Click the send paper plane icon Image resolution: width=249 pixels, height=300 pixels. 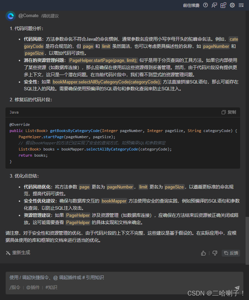coord(237,288)
